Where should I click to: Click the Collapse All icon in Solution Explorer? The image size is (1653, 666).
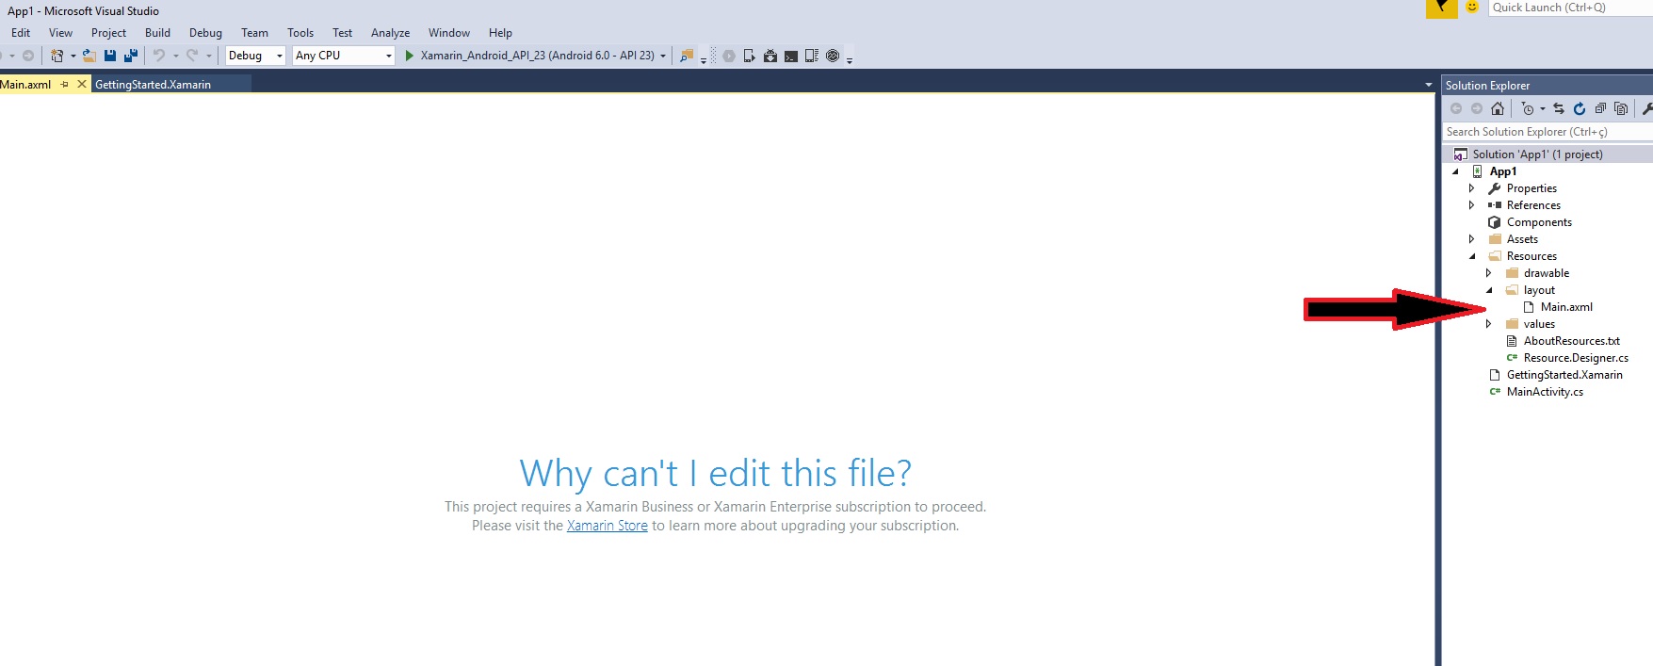point(1600,108)
